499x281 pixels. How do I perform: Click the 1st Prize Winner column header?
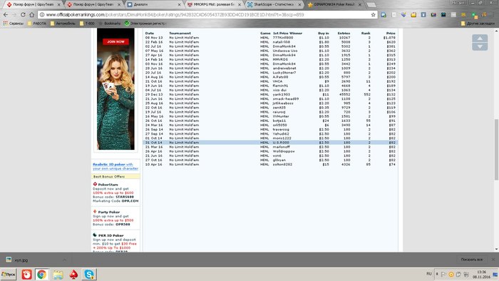(287, 33)
